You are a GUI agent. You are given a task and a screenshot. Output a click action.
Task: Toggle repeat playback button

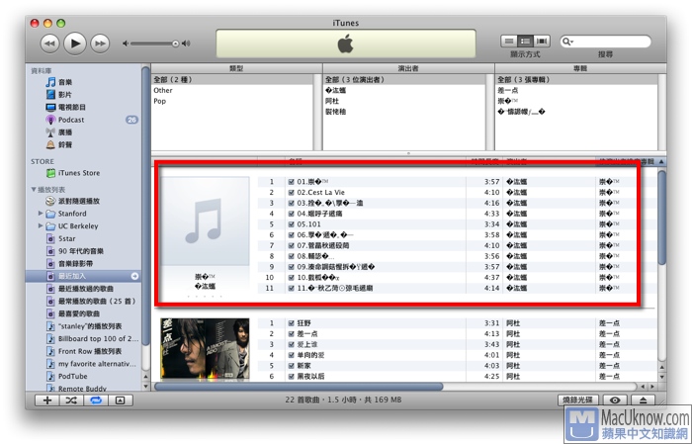(96, 400)
